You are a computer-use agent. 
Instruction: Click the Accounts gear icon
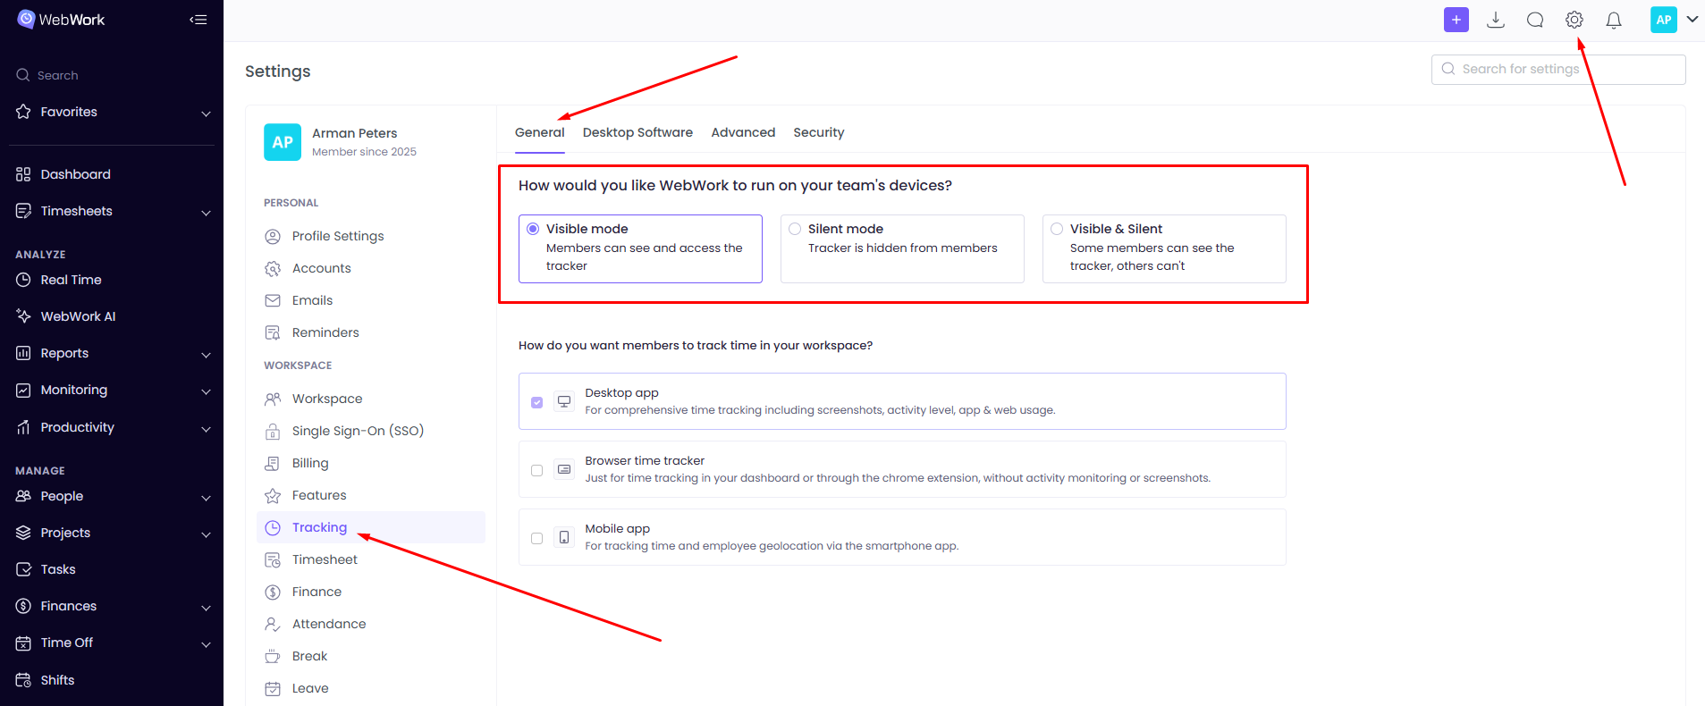[273, 268]
